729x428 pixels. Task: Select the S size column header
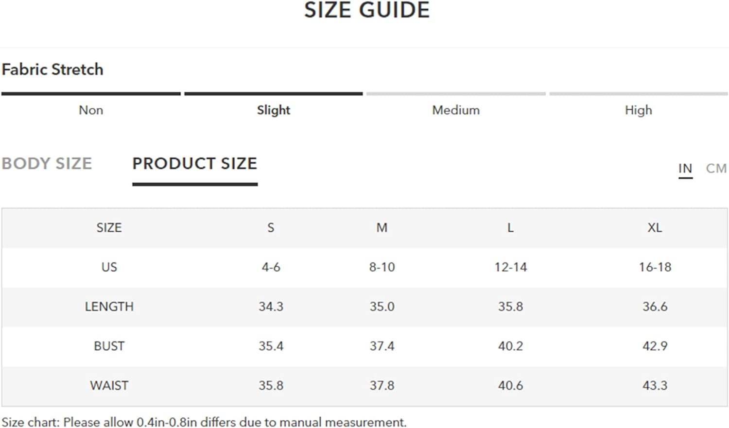tap(271, 228)
